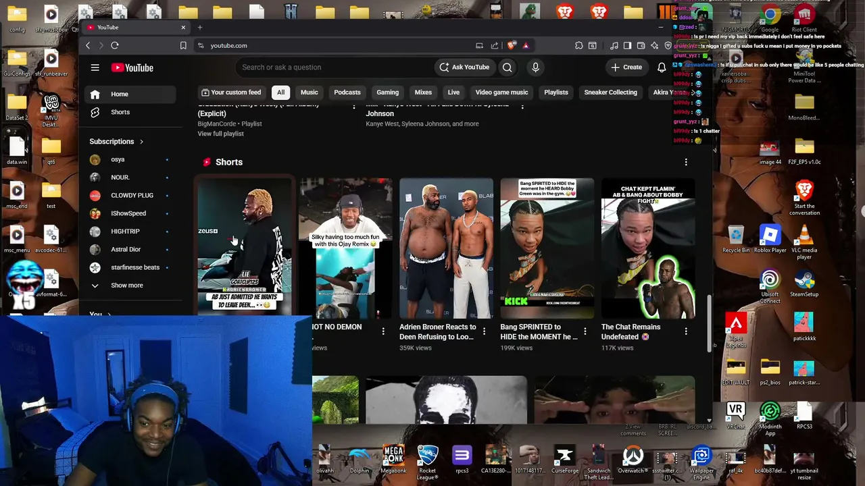Select the Playlists filter chip
The width and height of the screenshot is (865, 486).
556,92
